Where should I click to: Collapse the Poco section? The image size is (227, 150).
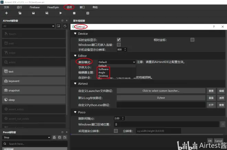(75, 112)
